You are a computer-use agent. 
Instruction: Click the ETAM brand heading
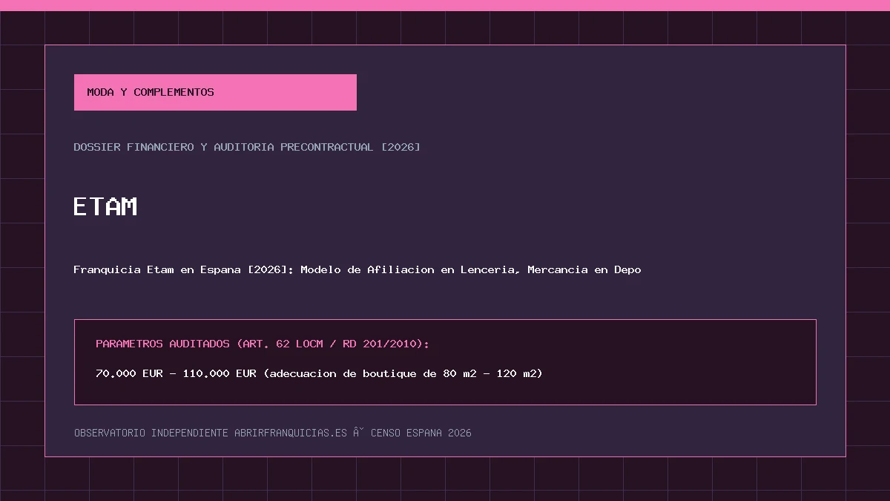point(105,206)
